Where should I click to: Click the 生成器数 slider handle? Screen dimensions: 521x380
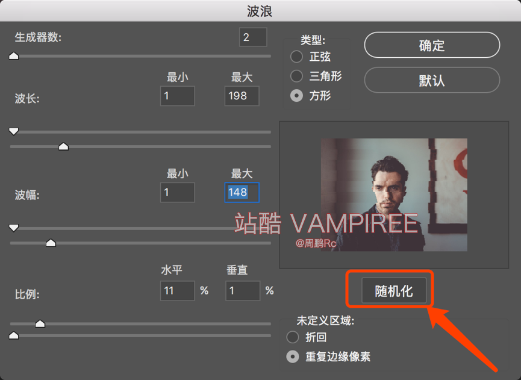click(x=14, y=56)
